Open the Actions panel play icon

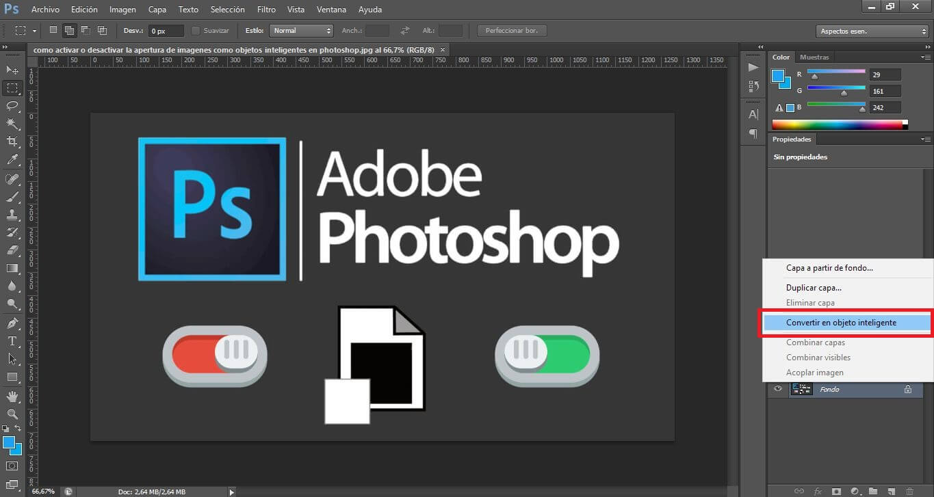[753, 67]
